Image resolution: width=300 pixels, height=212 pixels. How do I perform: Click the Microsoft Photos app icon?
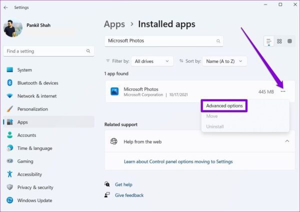click(x=114, y=91)
